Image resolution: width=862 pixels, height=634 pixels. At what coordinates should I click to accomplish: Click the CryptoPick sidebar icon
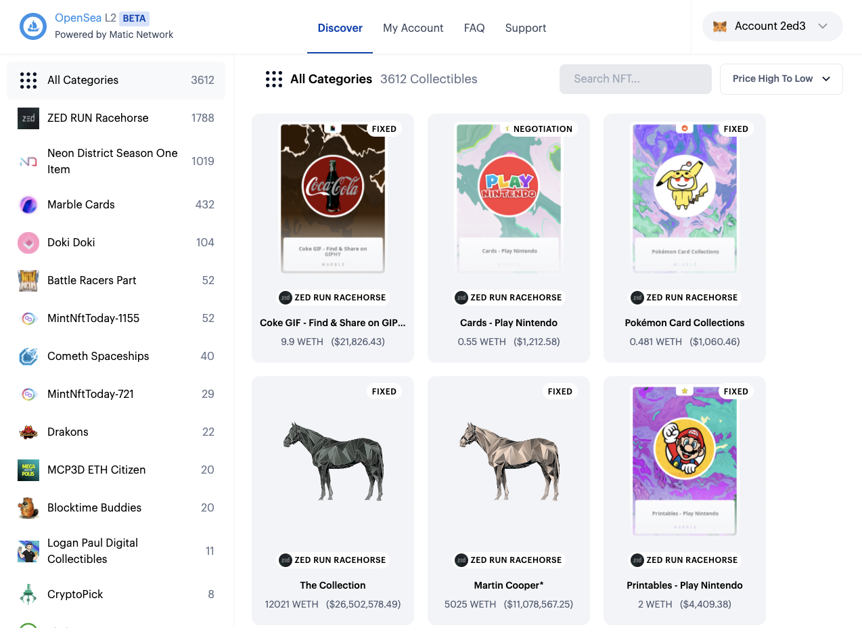coord(28,594)
